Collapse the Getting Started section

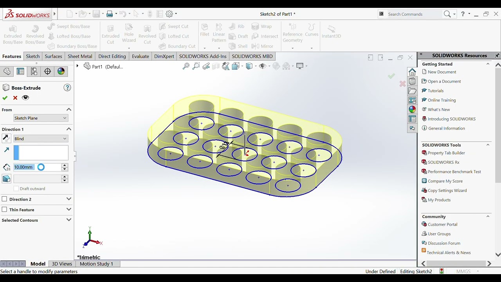point(488,64)
